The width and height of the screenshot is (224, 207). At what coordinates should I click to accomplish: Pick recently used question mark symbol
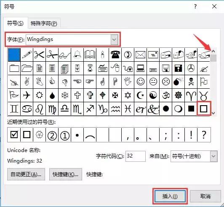(x=204, y=135)
